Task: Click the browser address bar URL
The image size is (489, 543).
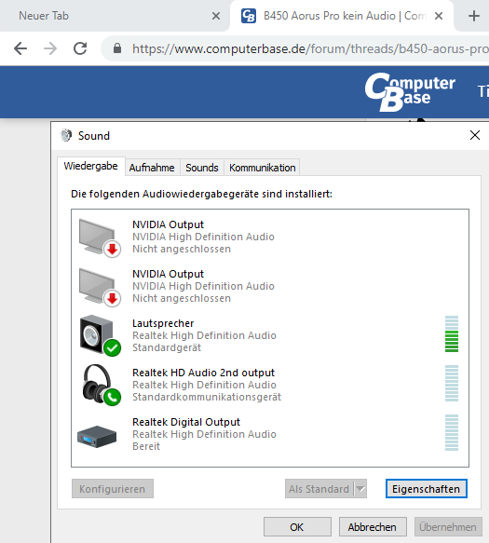Action: [310, 48]
